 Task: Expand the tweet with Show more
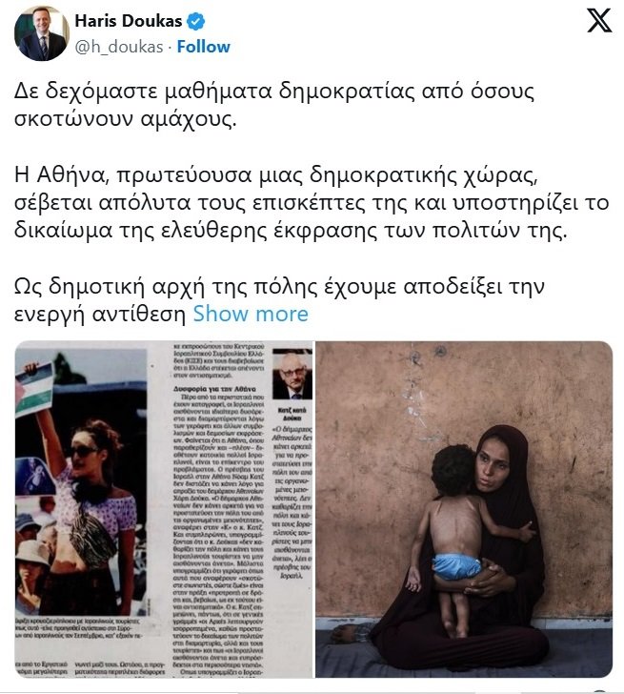tap(251, 315)
